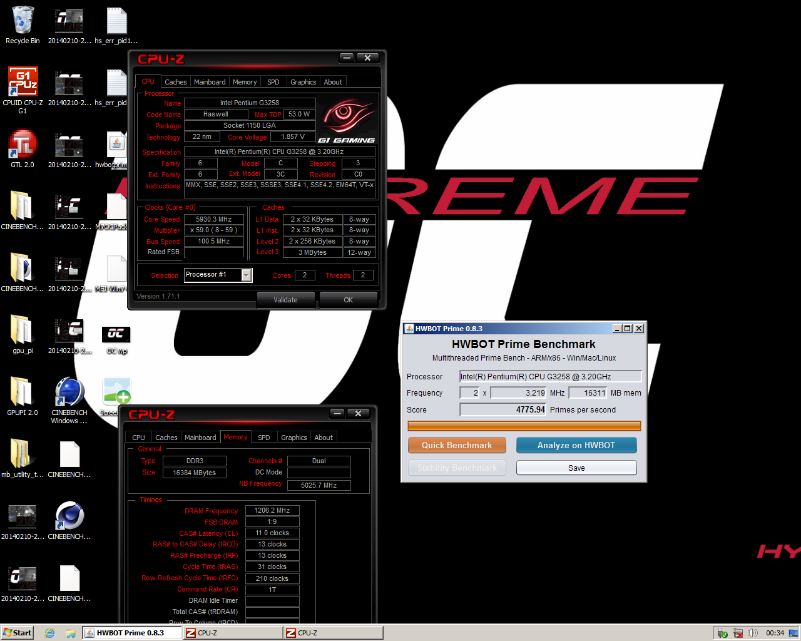Click the DRAM Frequency value 1206.2 MHz
This screenshot has height=641, width=801.
[x=272, y=510]
